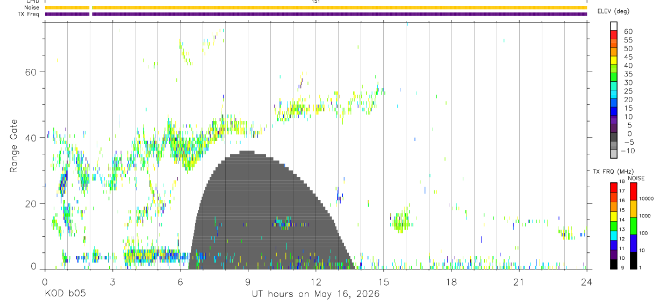Click ELEV colorbar label '25'
660x305 pixels.
[628, 91]
